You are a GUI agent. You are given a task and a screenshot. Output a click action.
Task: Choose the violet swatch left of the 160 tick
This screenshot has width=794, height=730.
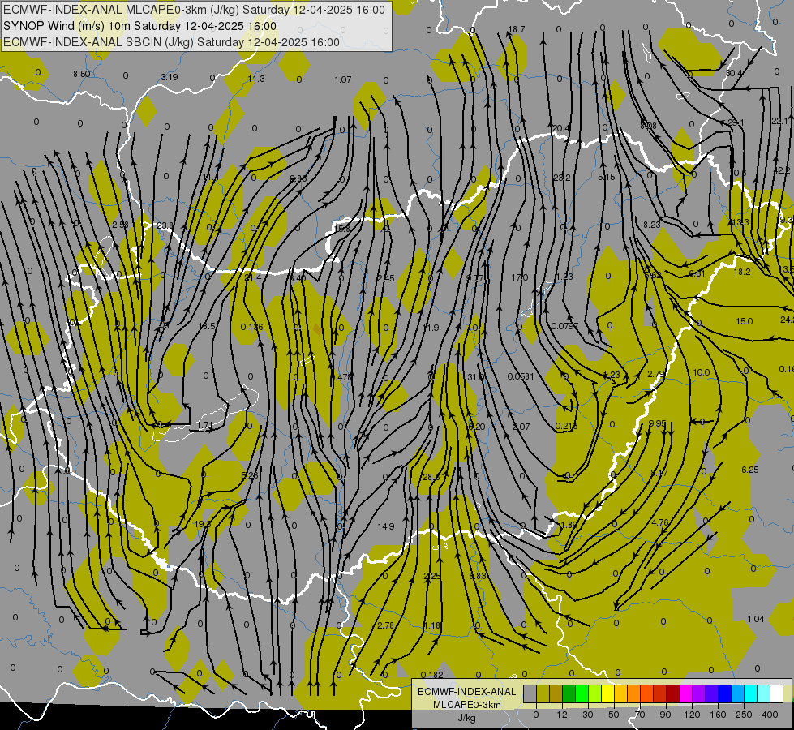(711, 694)
